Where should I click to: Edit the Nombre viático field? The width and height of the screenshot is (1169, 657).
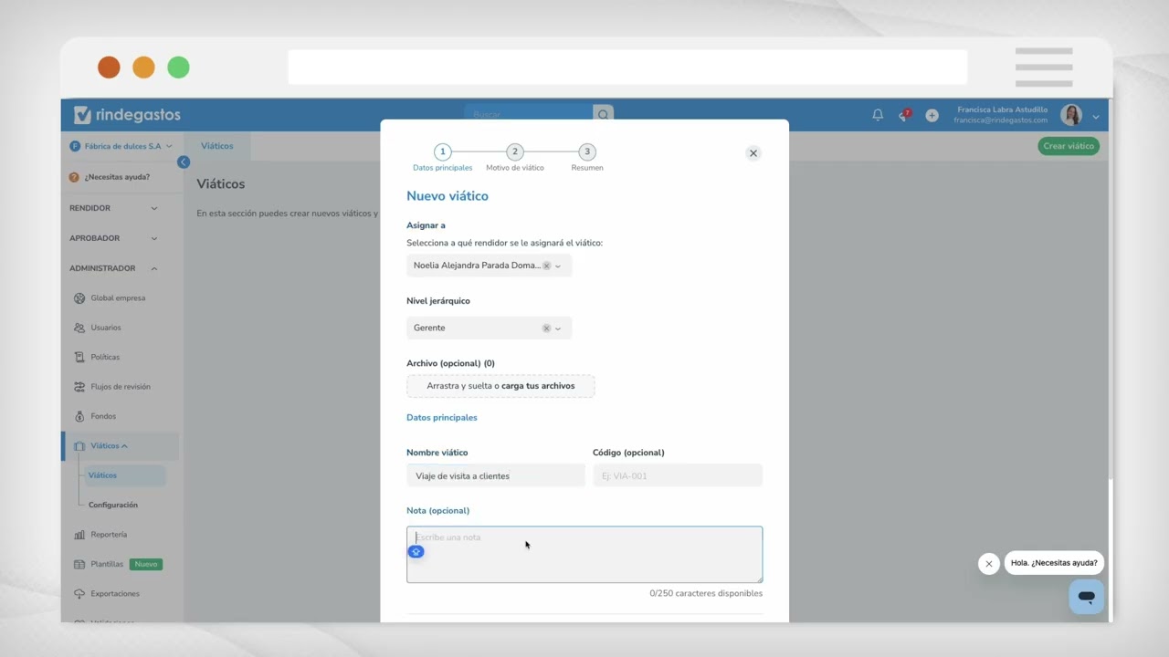pyautogui.click(x=496, y=475)
